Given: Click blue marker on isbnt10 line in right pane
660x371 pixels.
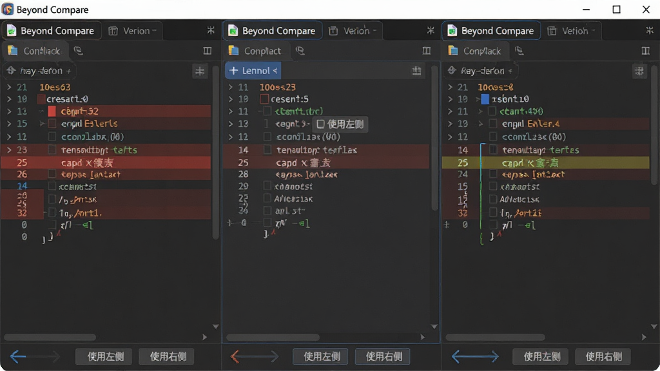Looking at the screenshot, I should tap(485, 99).
